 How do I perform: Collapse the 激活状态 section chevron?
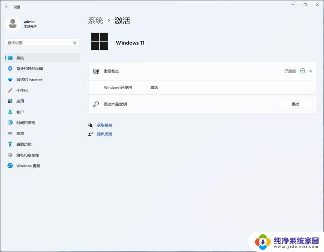[x=310, y=71]
